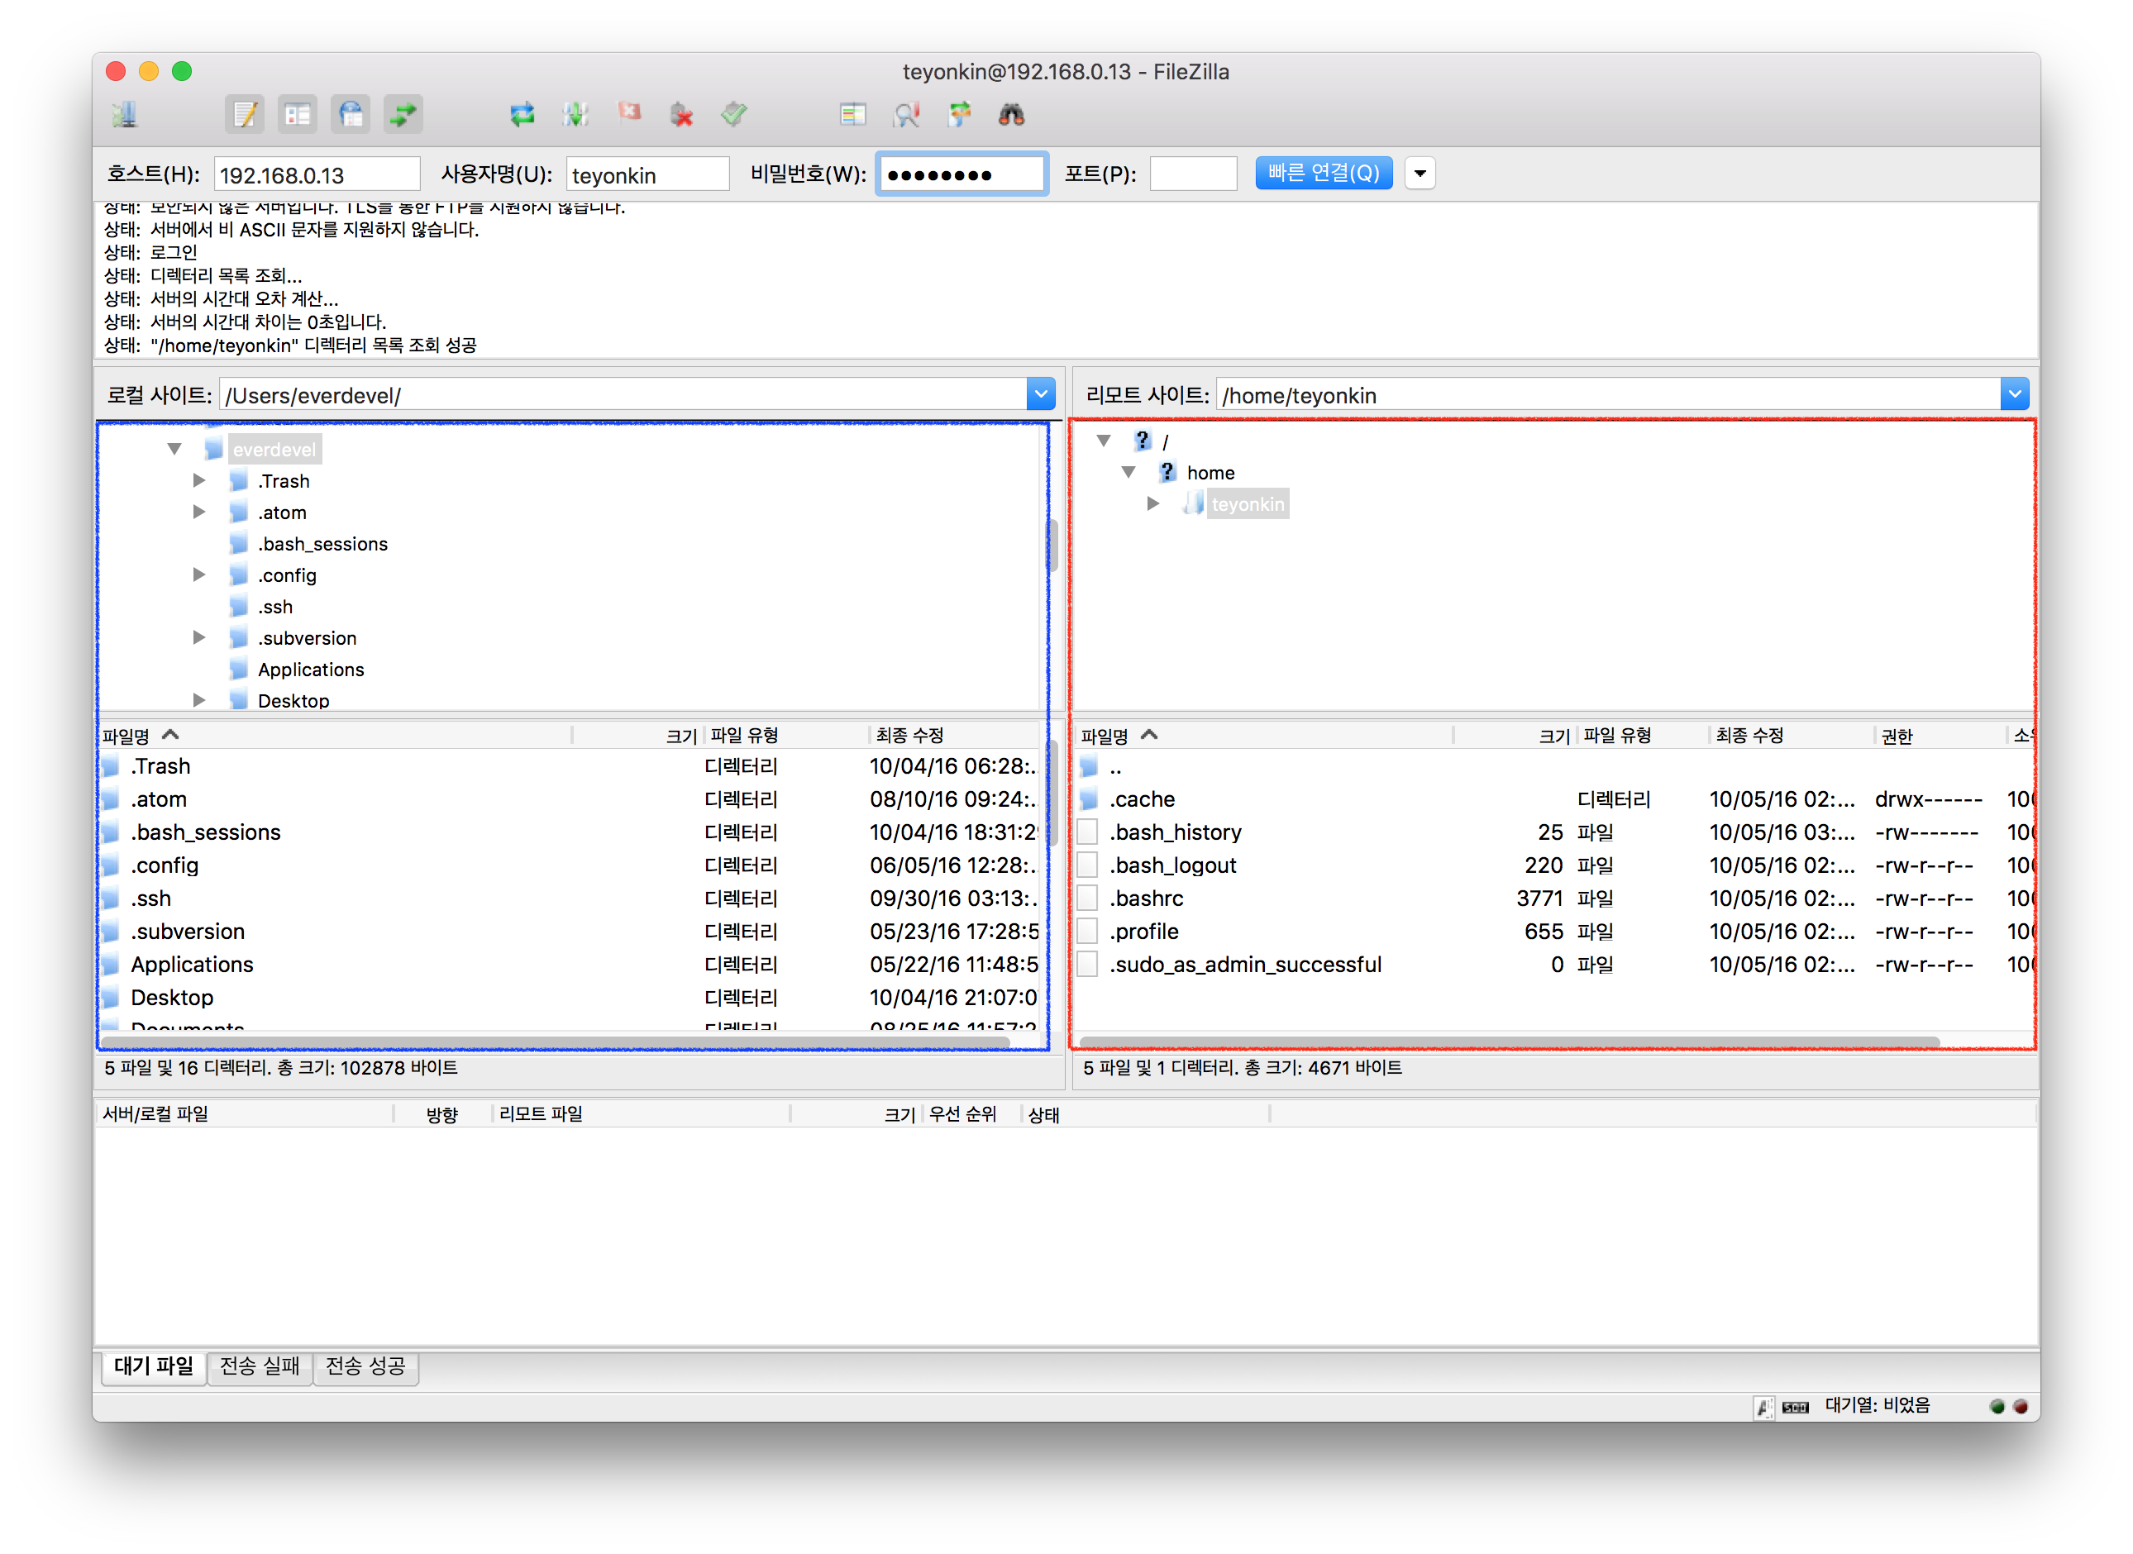The image size is (2133, 1554).
Task: Toggle processing of the transfer queue
Action: click(575, 115)
